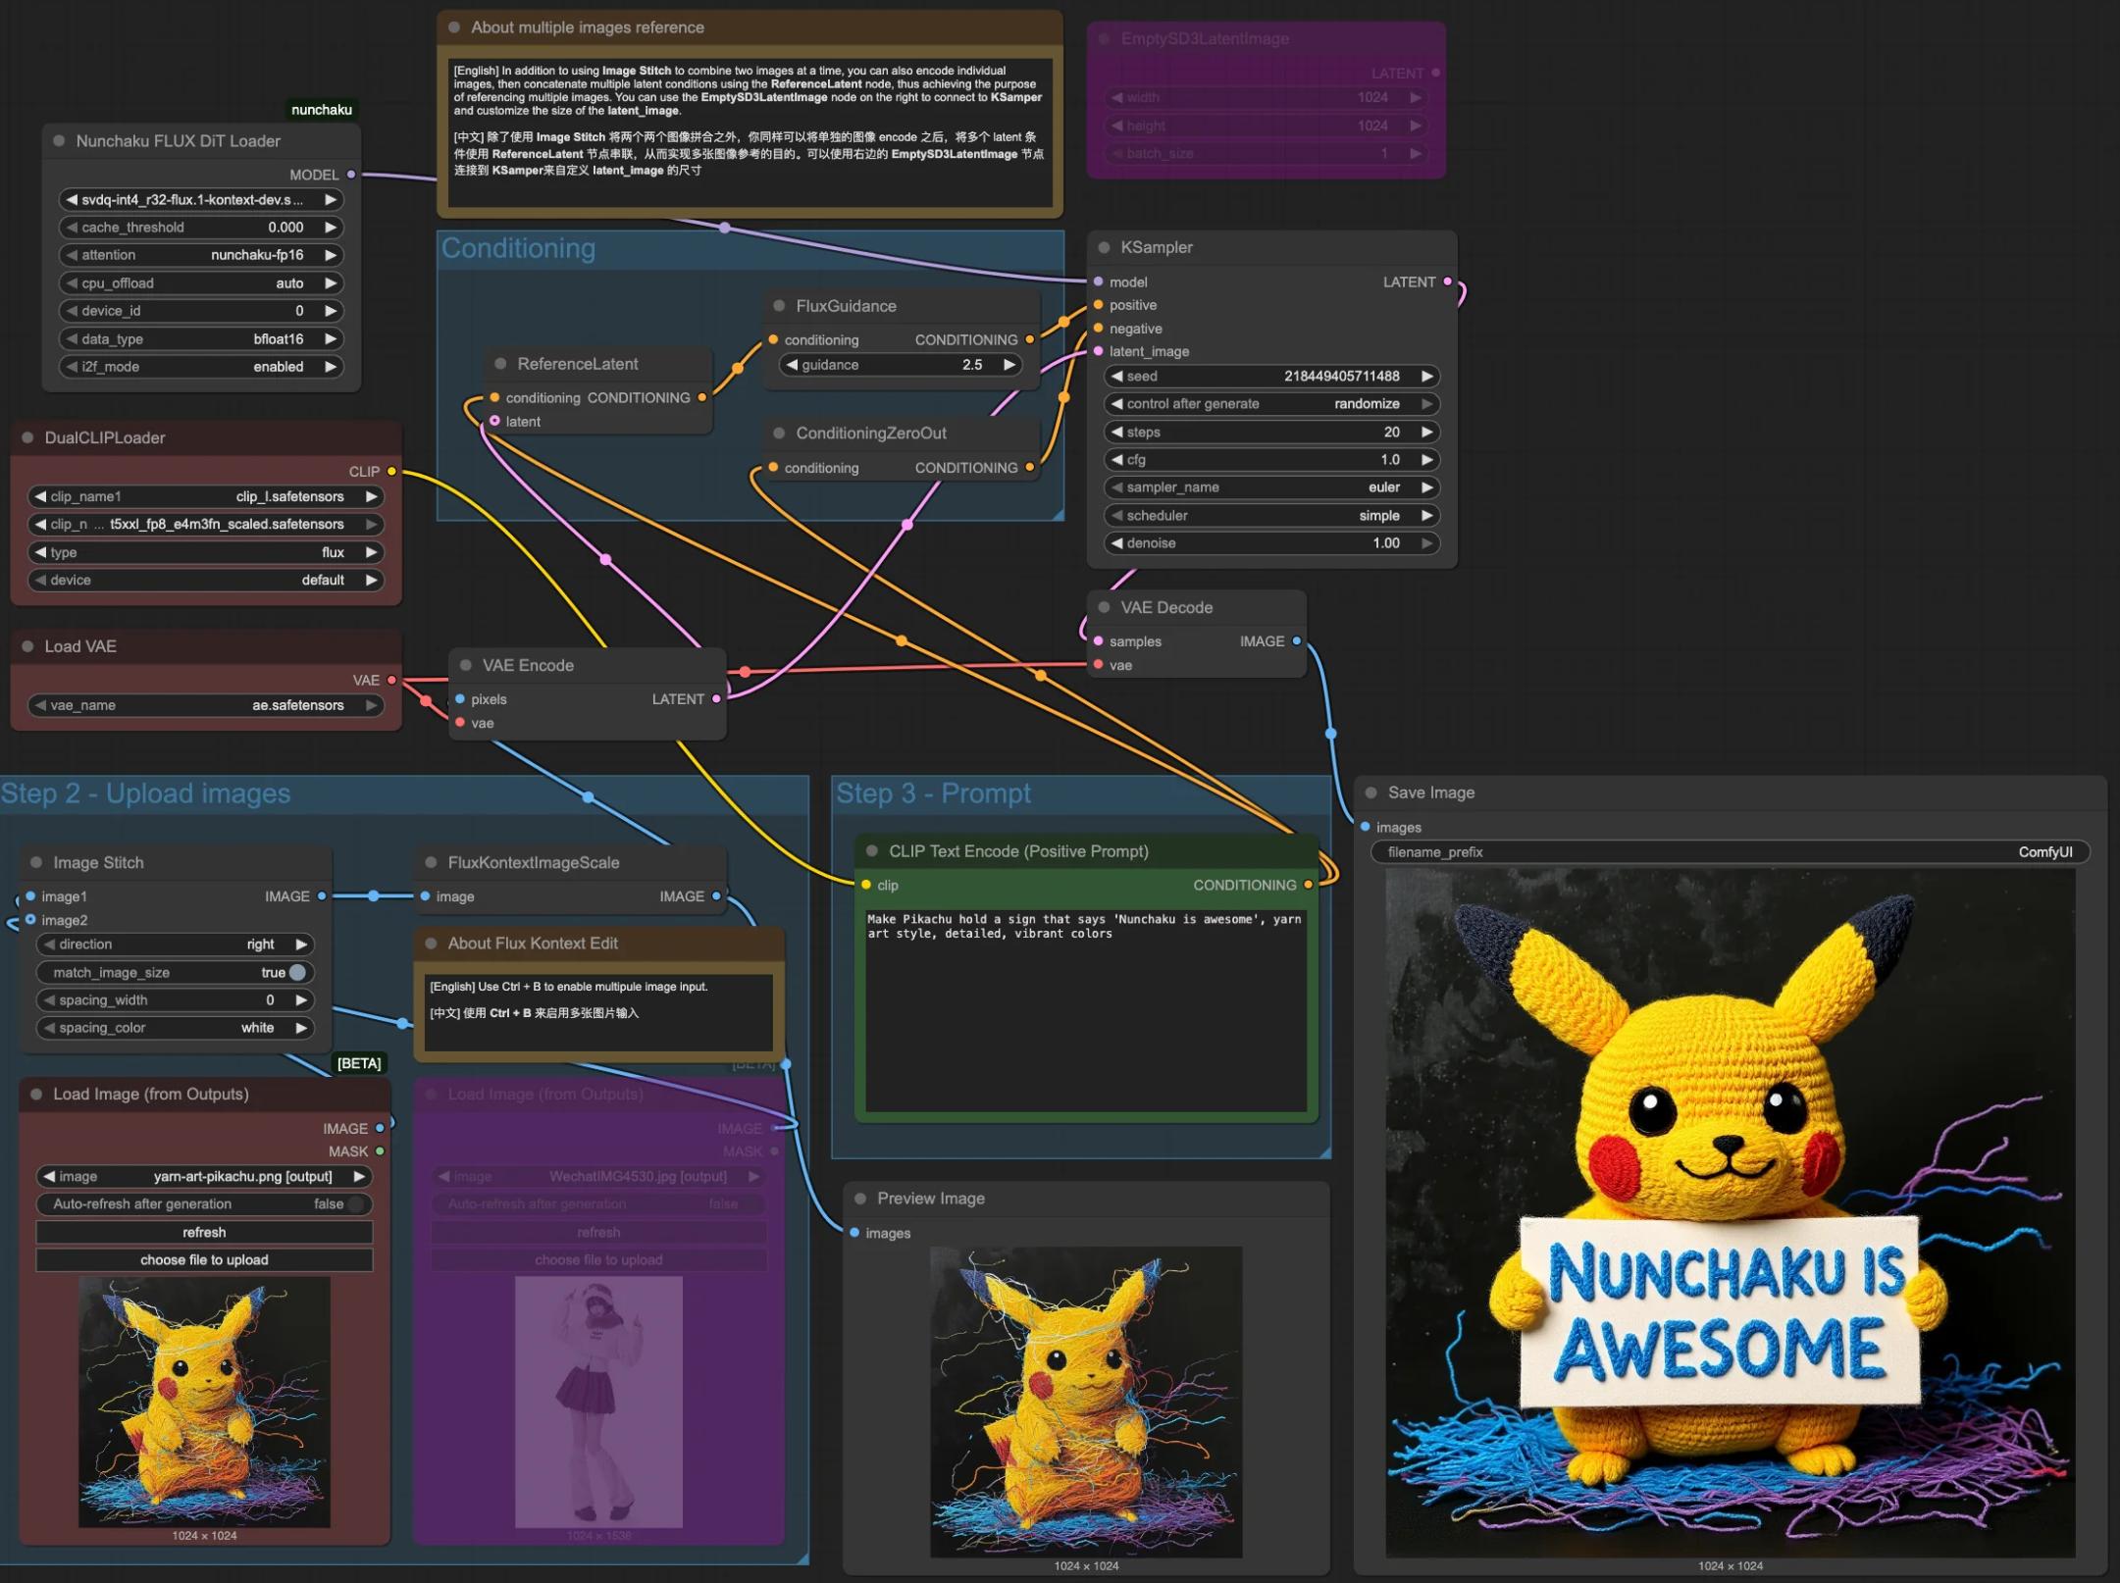Viewport: 2120px width, 1583px height.
Task: Increase cfg value arrow in KSampler
Action: click(1426, 460)
